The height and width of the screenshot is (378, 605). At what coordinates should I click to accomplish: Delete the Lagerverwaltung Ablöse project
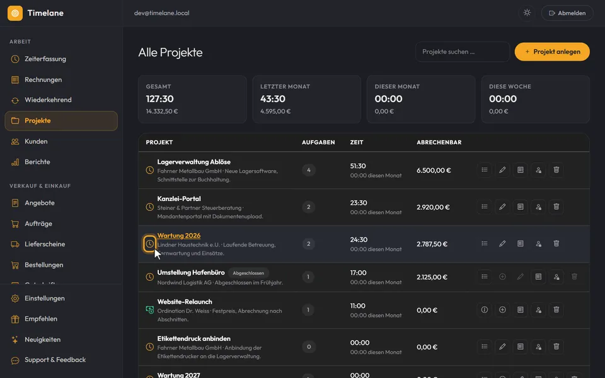tap(556, 170)
